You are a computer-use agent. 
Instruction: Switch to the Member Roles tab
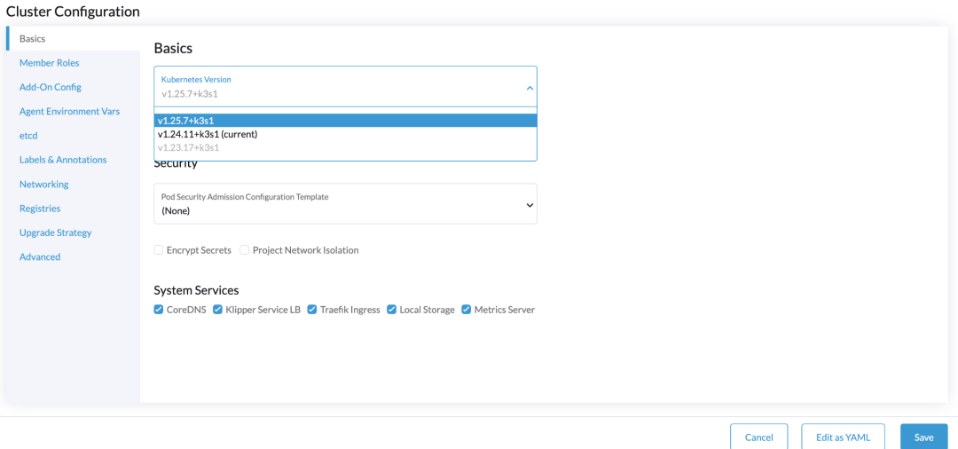(49, 63)
